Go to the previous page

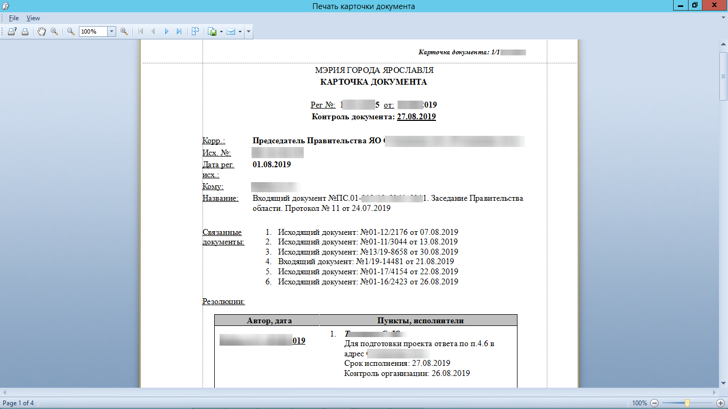153,31
